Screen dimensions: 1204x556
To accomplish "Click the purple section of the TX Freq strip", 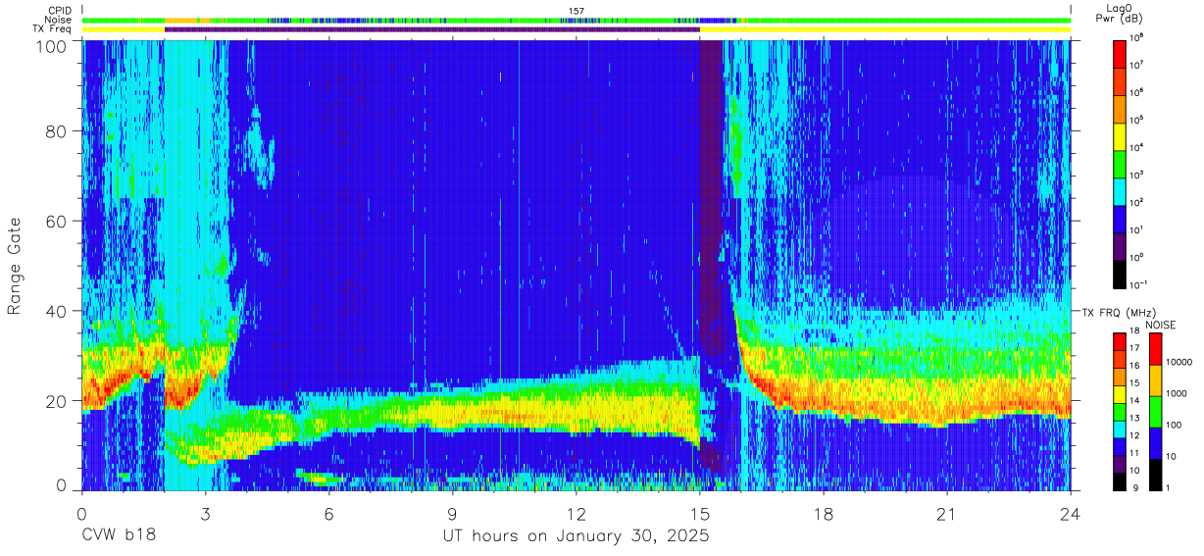I will 432,29.
